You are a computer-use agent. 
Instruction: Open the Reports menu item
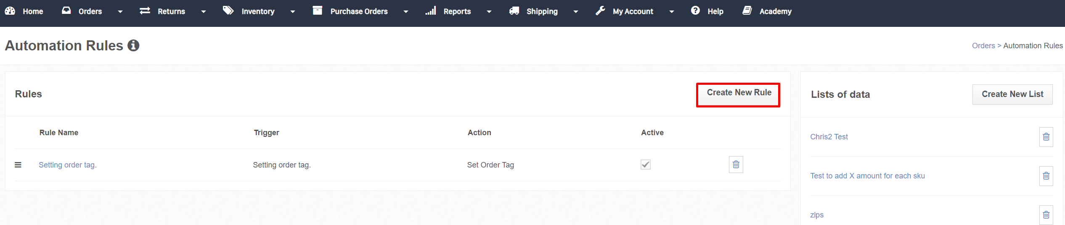point(457,11)
